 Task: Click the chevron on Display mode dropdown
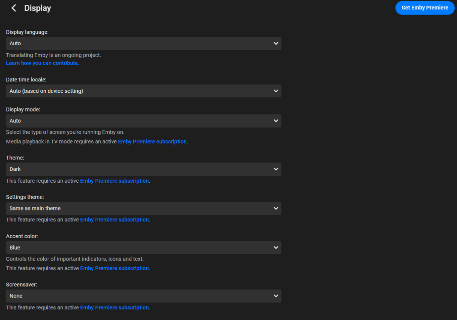(276, 121)
